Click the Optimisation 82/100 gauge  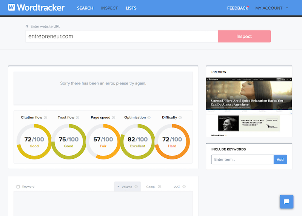coord(137,142)
